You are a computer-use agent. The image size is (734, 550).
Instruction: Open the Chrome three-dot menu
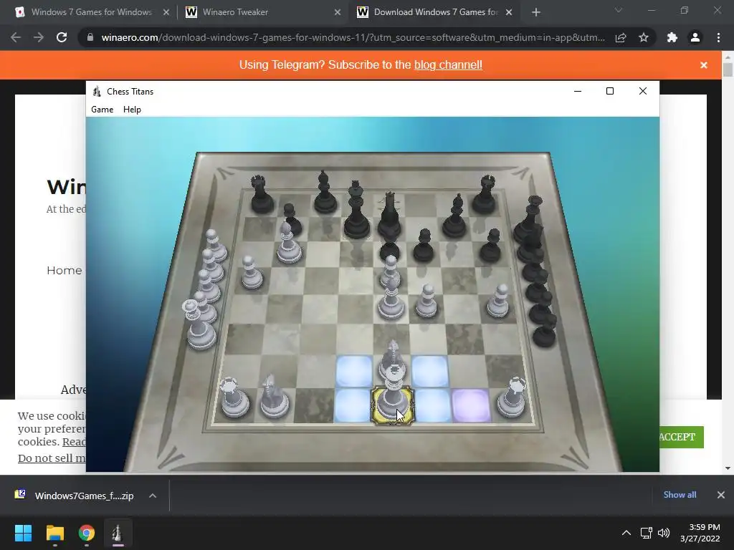[718, 37]
